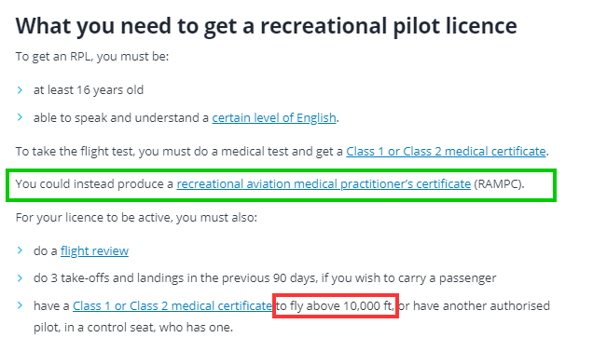Click the 'You could instead produce a' text
The image size is (593, 351).
coord(94,184)
